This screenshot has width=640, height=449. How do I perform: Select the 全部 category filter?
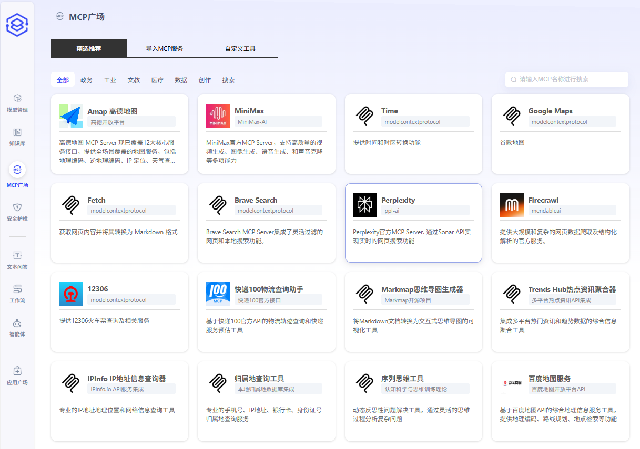tap(63, 80)
